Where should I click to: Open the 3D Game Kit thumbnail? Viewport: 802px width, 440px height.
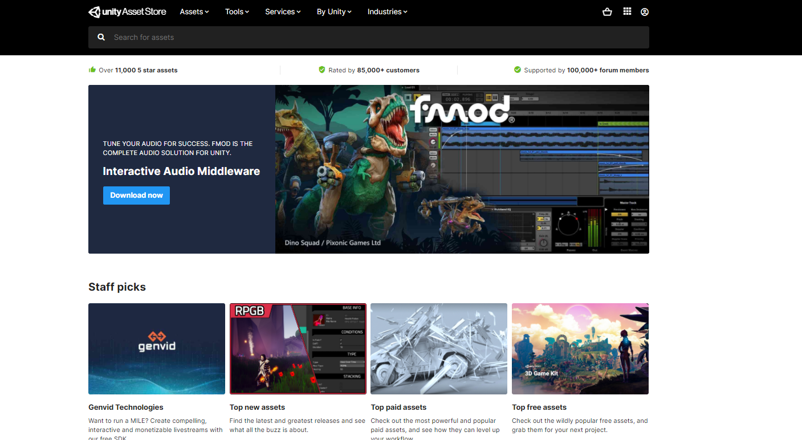pos(580,349)
